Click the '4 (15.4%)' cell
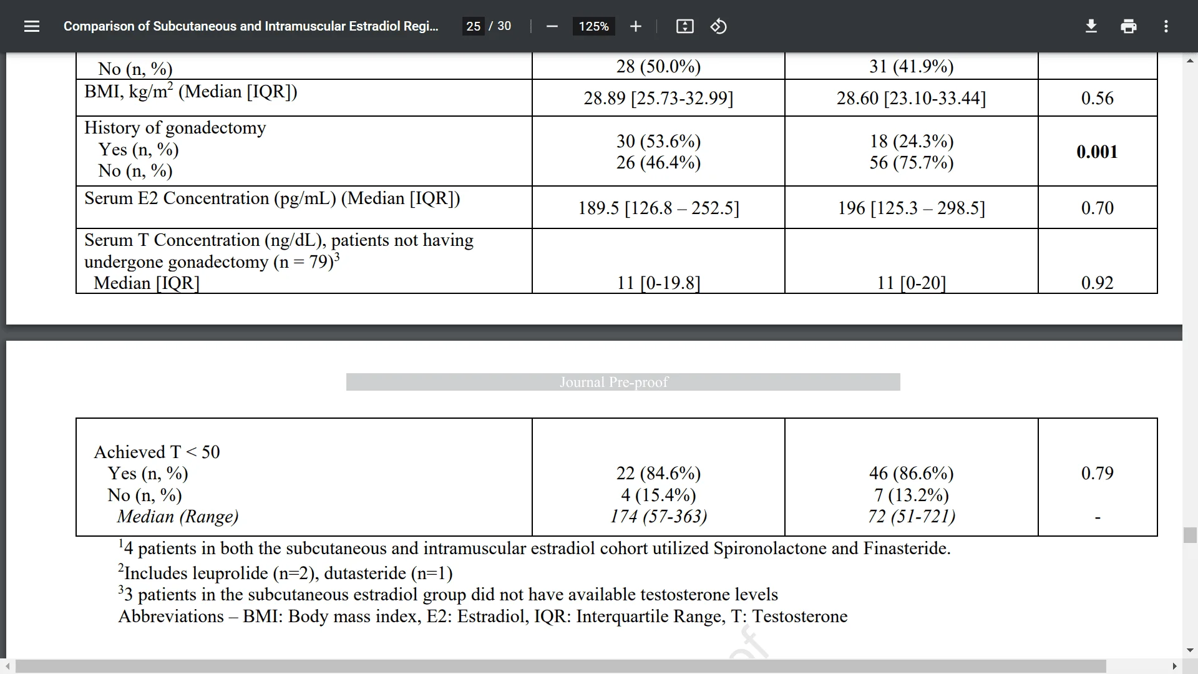Image resolution: width=1198 pixels, height=674 pixels. (658, 496)
